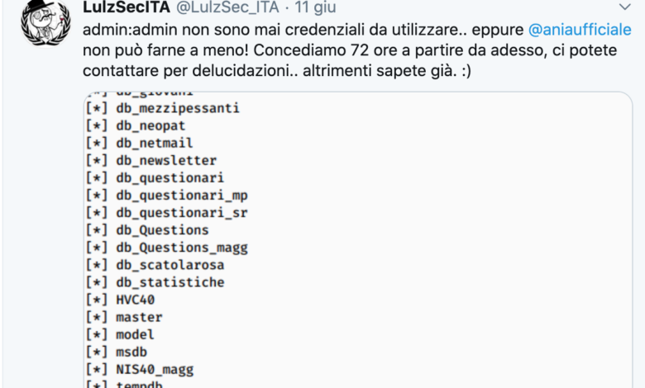This screenshot has width=645, height=388.
Task: Open the attached database list image
Action: coord(357,239)
